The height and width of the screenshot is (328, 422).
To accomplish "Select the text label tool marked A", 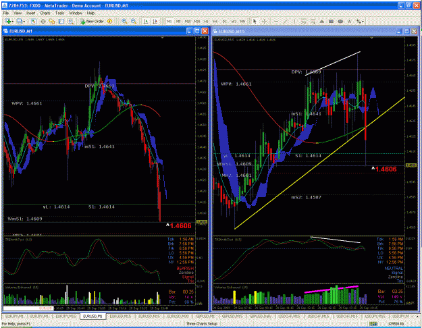I will pos(349,21).
